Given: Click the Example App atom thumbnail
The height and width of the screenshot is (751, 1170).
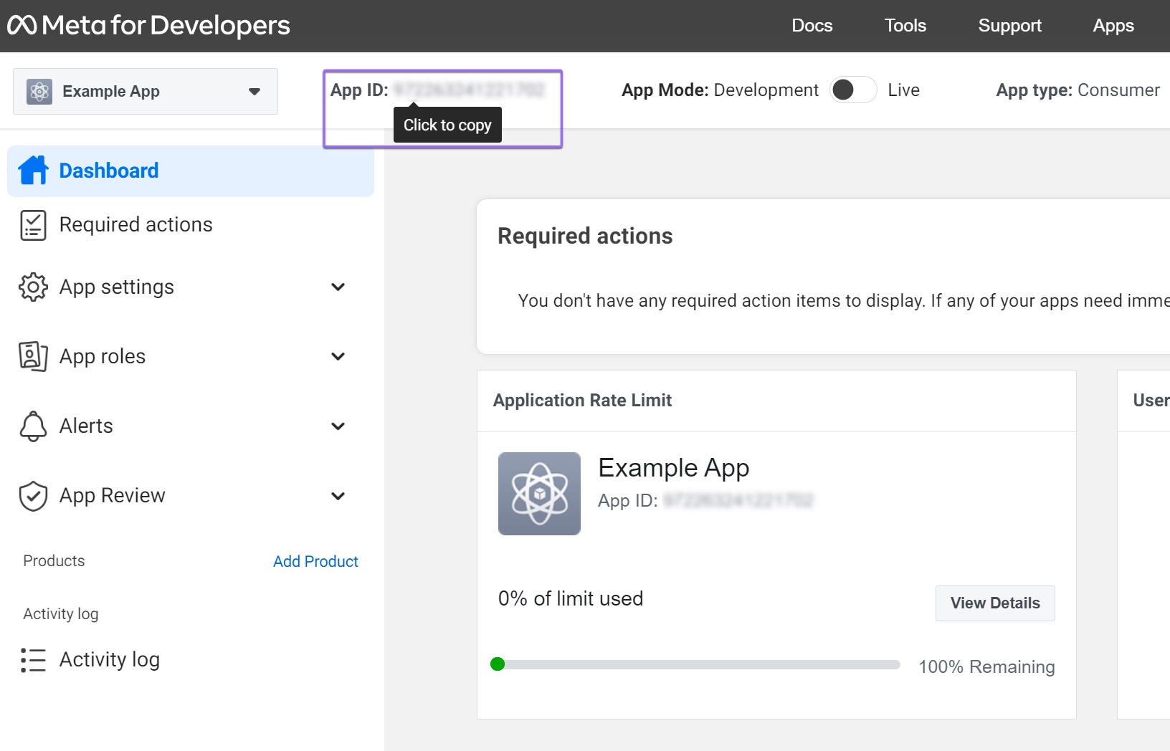Looking at the screenshot, I should (x=539, y=493).
